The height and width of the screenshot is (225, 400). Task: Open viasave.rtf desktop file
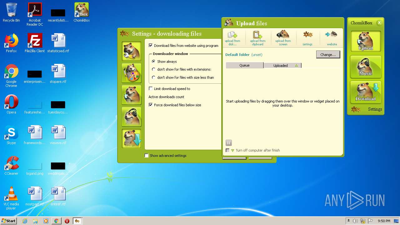pyautogui.click(x=58, y=135)
